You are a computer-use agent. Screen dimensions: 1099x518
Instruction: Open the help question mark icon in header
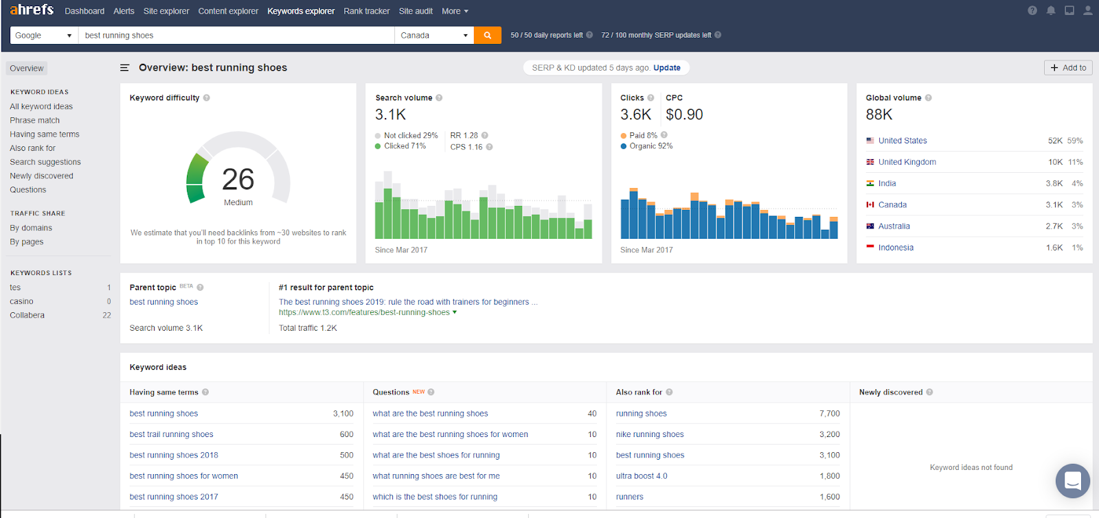tap(1032, 10)
